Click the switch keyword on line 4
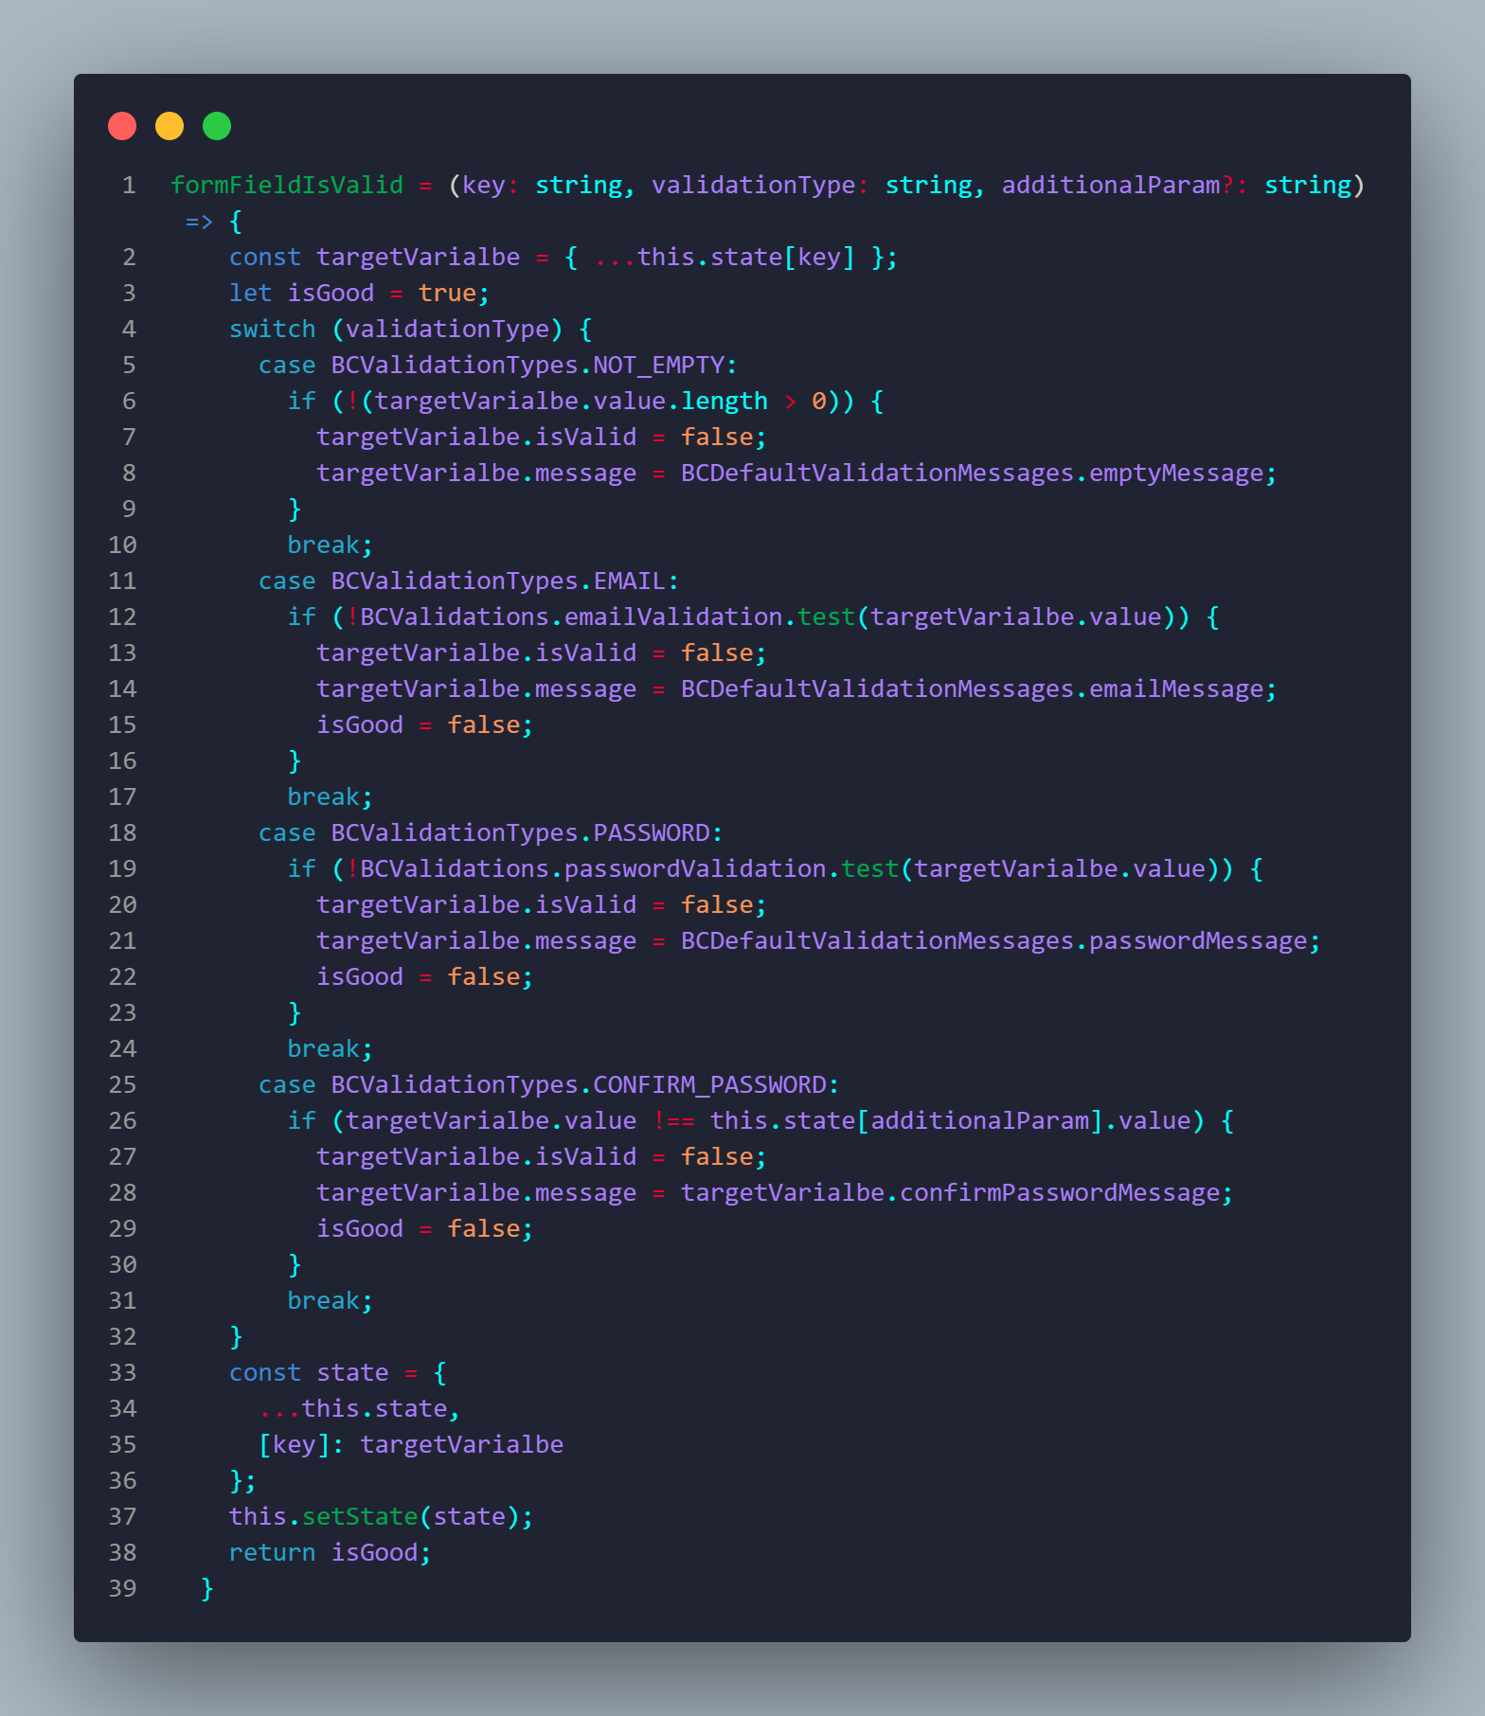The image size is (1485, 1716). (x=273, y=329)
